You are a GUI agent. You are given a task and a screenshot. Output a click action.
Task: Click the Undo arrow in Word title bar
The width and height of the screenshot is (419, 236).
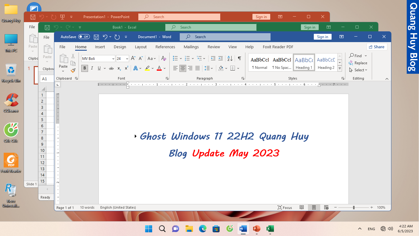(x=105, y=37)
